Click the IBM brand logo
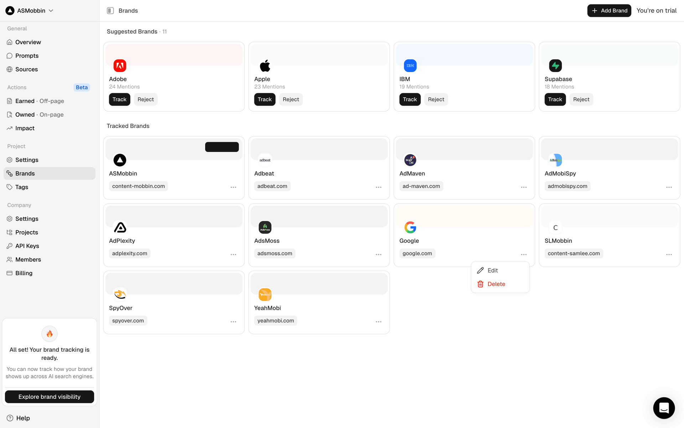Viewport: 684px width, 428px height. pos(410,66)
